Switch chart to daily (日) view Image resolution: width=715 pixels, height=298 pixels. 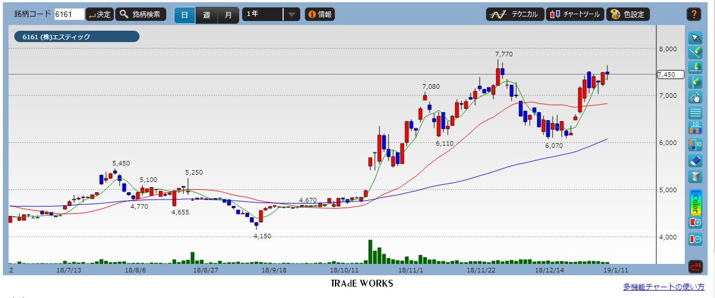(185, 15)
